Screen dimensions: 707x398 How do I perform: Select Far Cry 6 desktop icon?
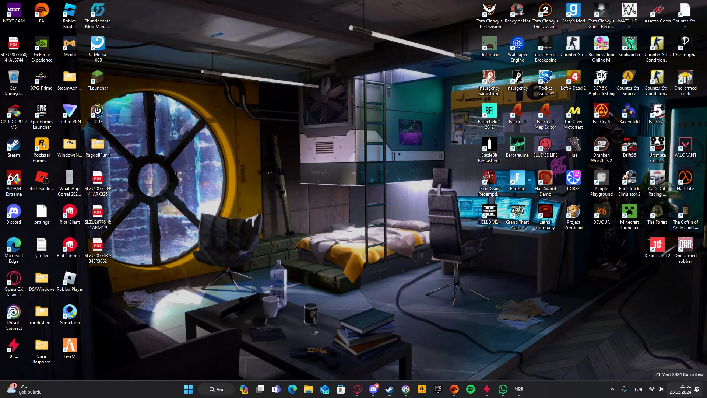coord(601,114)
